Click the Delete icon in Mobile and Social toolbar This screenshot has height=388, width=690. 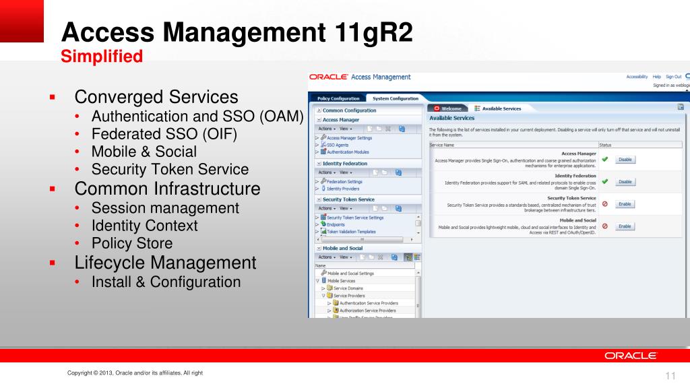pyautogui.click(x=381, y=257)
